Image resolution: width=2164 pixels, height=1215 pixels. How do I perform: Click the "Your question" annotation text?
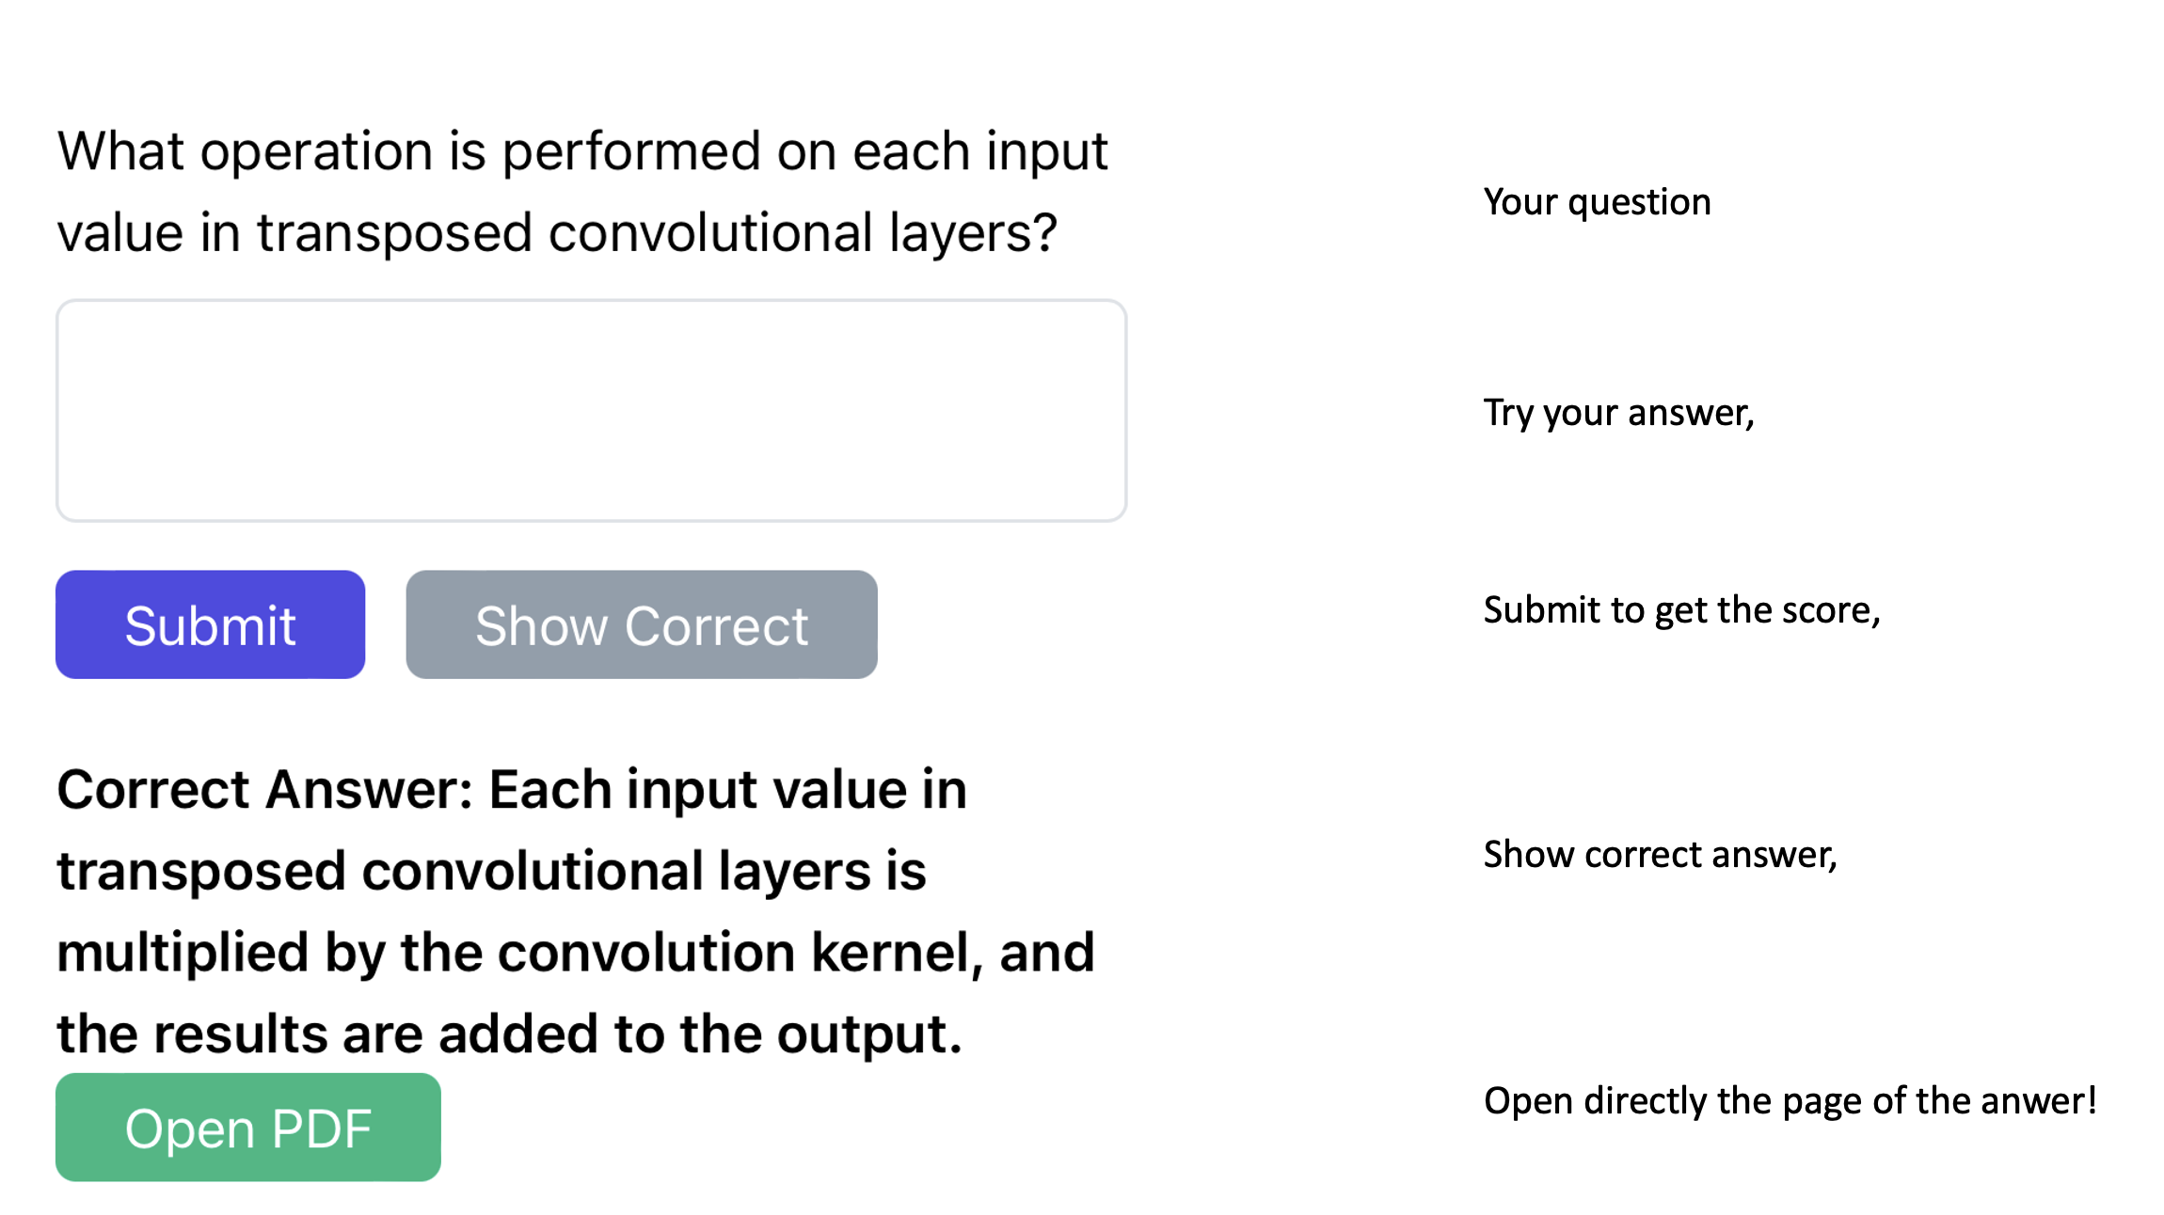(1597, 202)
